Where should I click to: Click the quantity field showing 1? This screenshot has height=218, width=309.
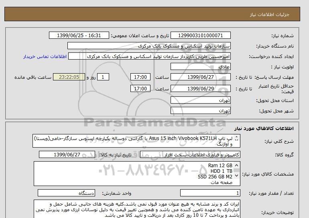point(210,193)
